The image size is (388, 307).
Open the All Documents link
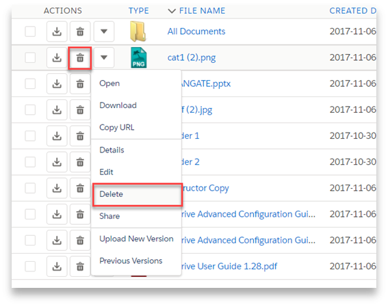[x=196, y=31]
